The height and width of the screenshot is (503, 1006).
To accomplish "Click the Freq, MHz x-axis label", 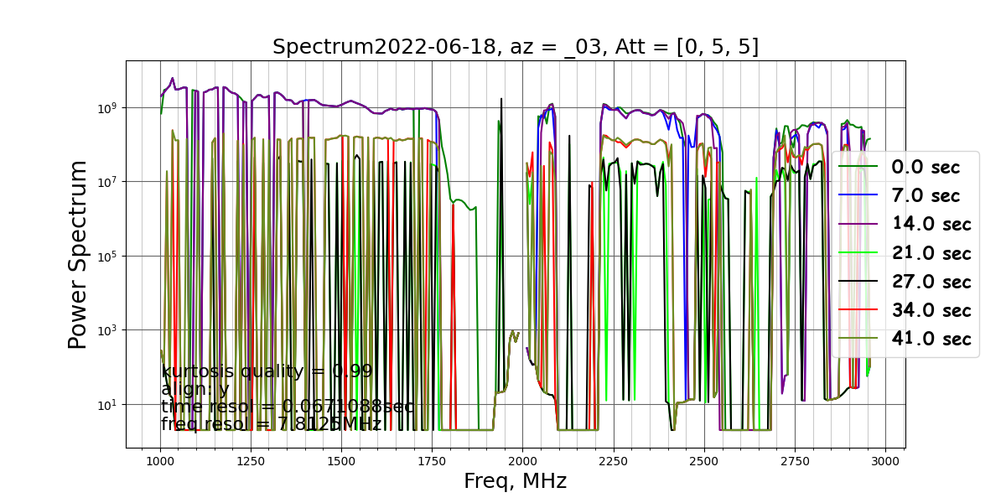I will 516,481.
